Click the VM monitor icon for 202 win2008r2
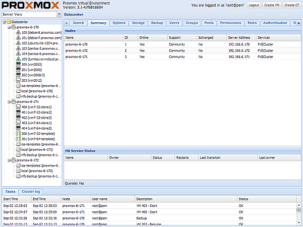 (18, 75)
